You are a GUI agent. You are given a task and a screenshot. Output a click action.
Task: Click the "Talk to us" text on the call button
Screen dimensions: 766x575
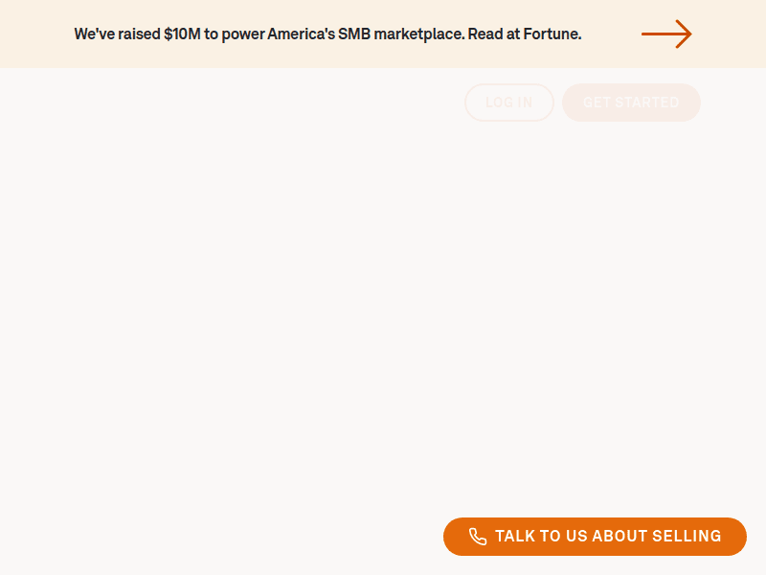point(540,537)
